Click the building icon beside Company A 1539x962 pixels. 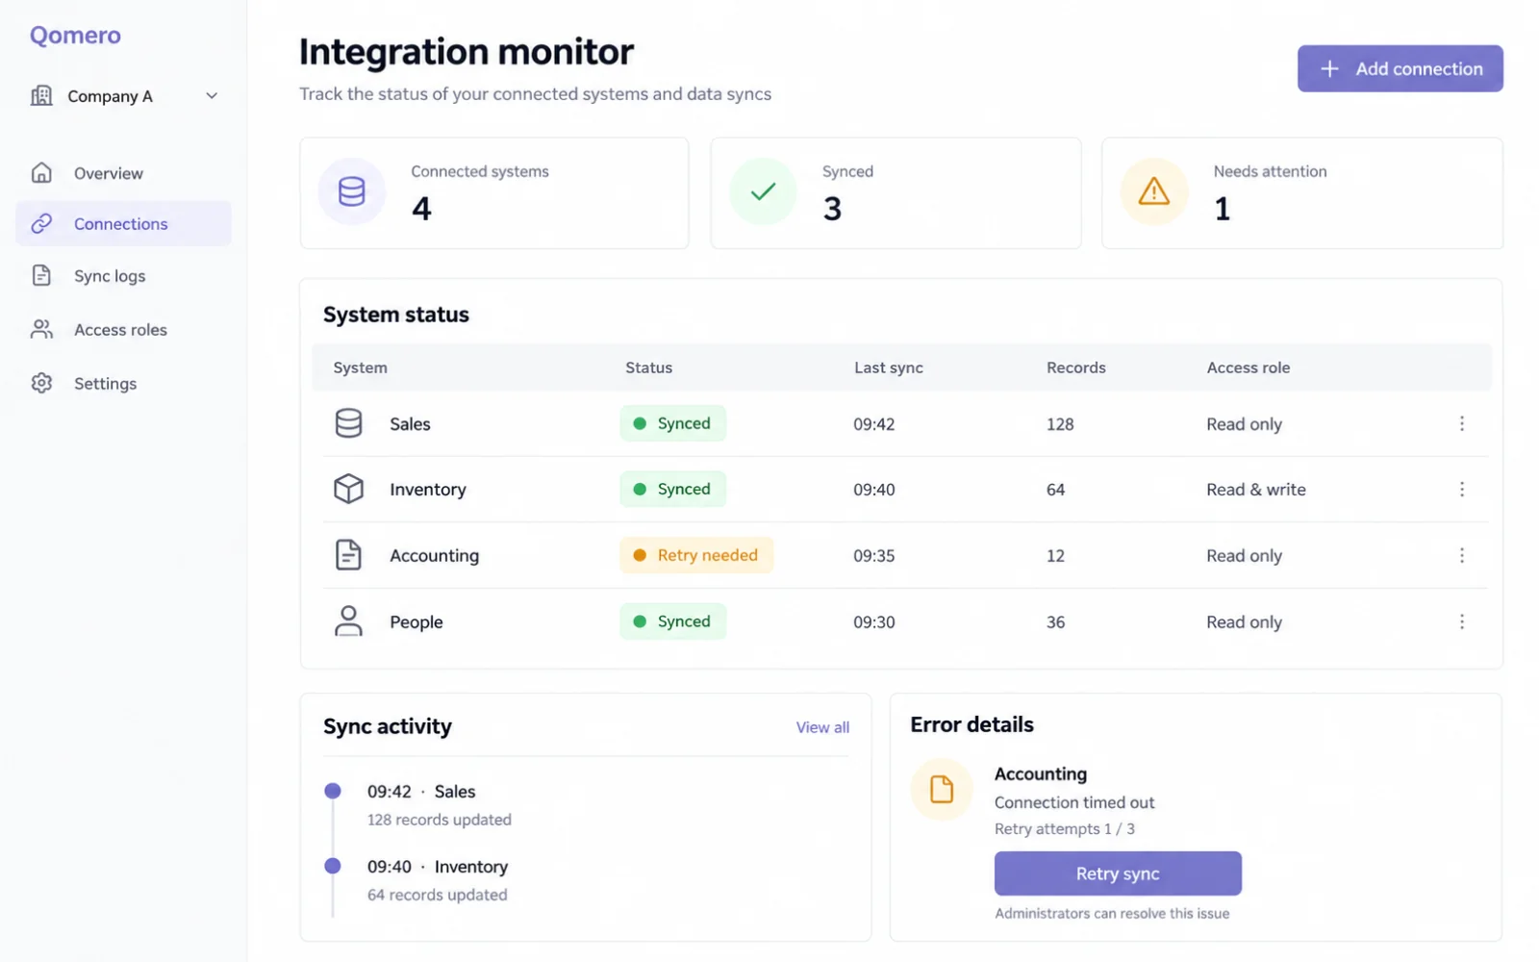[41, 95]
